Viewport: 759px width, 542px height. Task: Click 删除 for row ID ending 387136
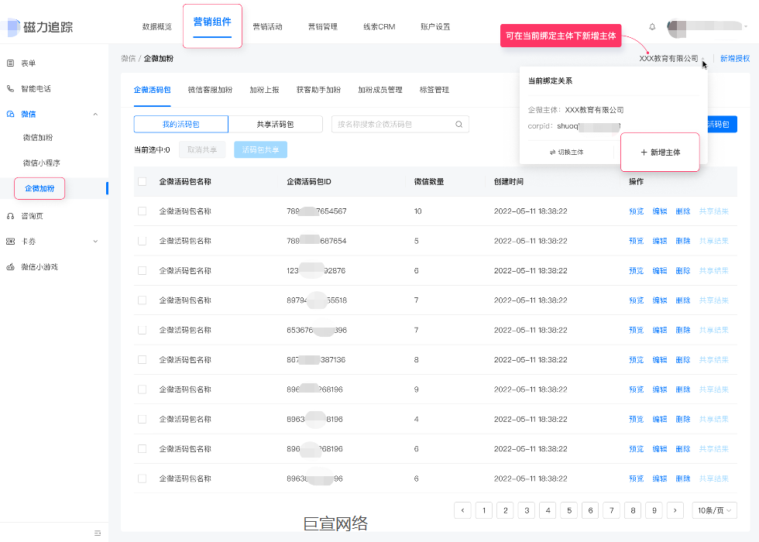pyautogui.click(x=683, y=359)
